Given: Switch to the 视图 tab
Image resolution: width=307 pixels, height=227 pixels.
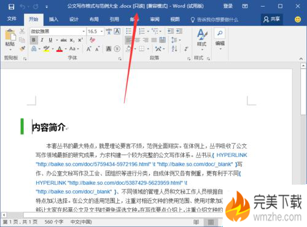Looking at the screenshot, I should (x=175, y=20).
